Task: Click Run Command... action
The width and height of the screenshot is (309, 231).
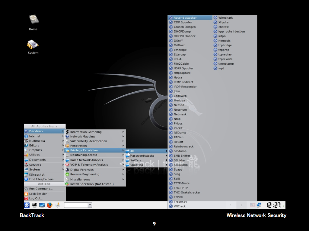Action: coord(41,189)
